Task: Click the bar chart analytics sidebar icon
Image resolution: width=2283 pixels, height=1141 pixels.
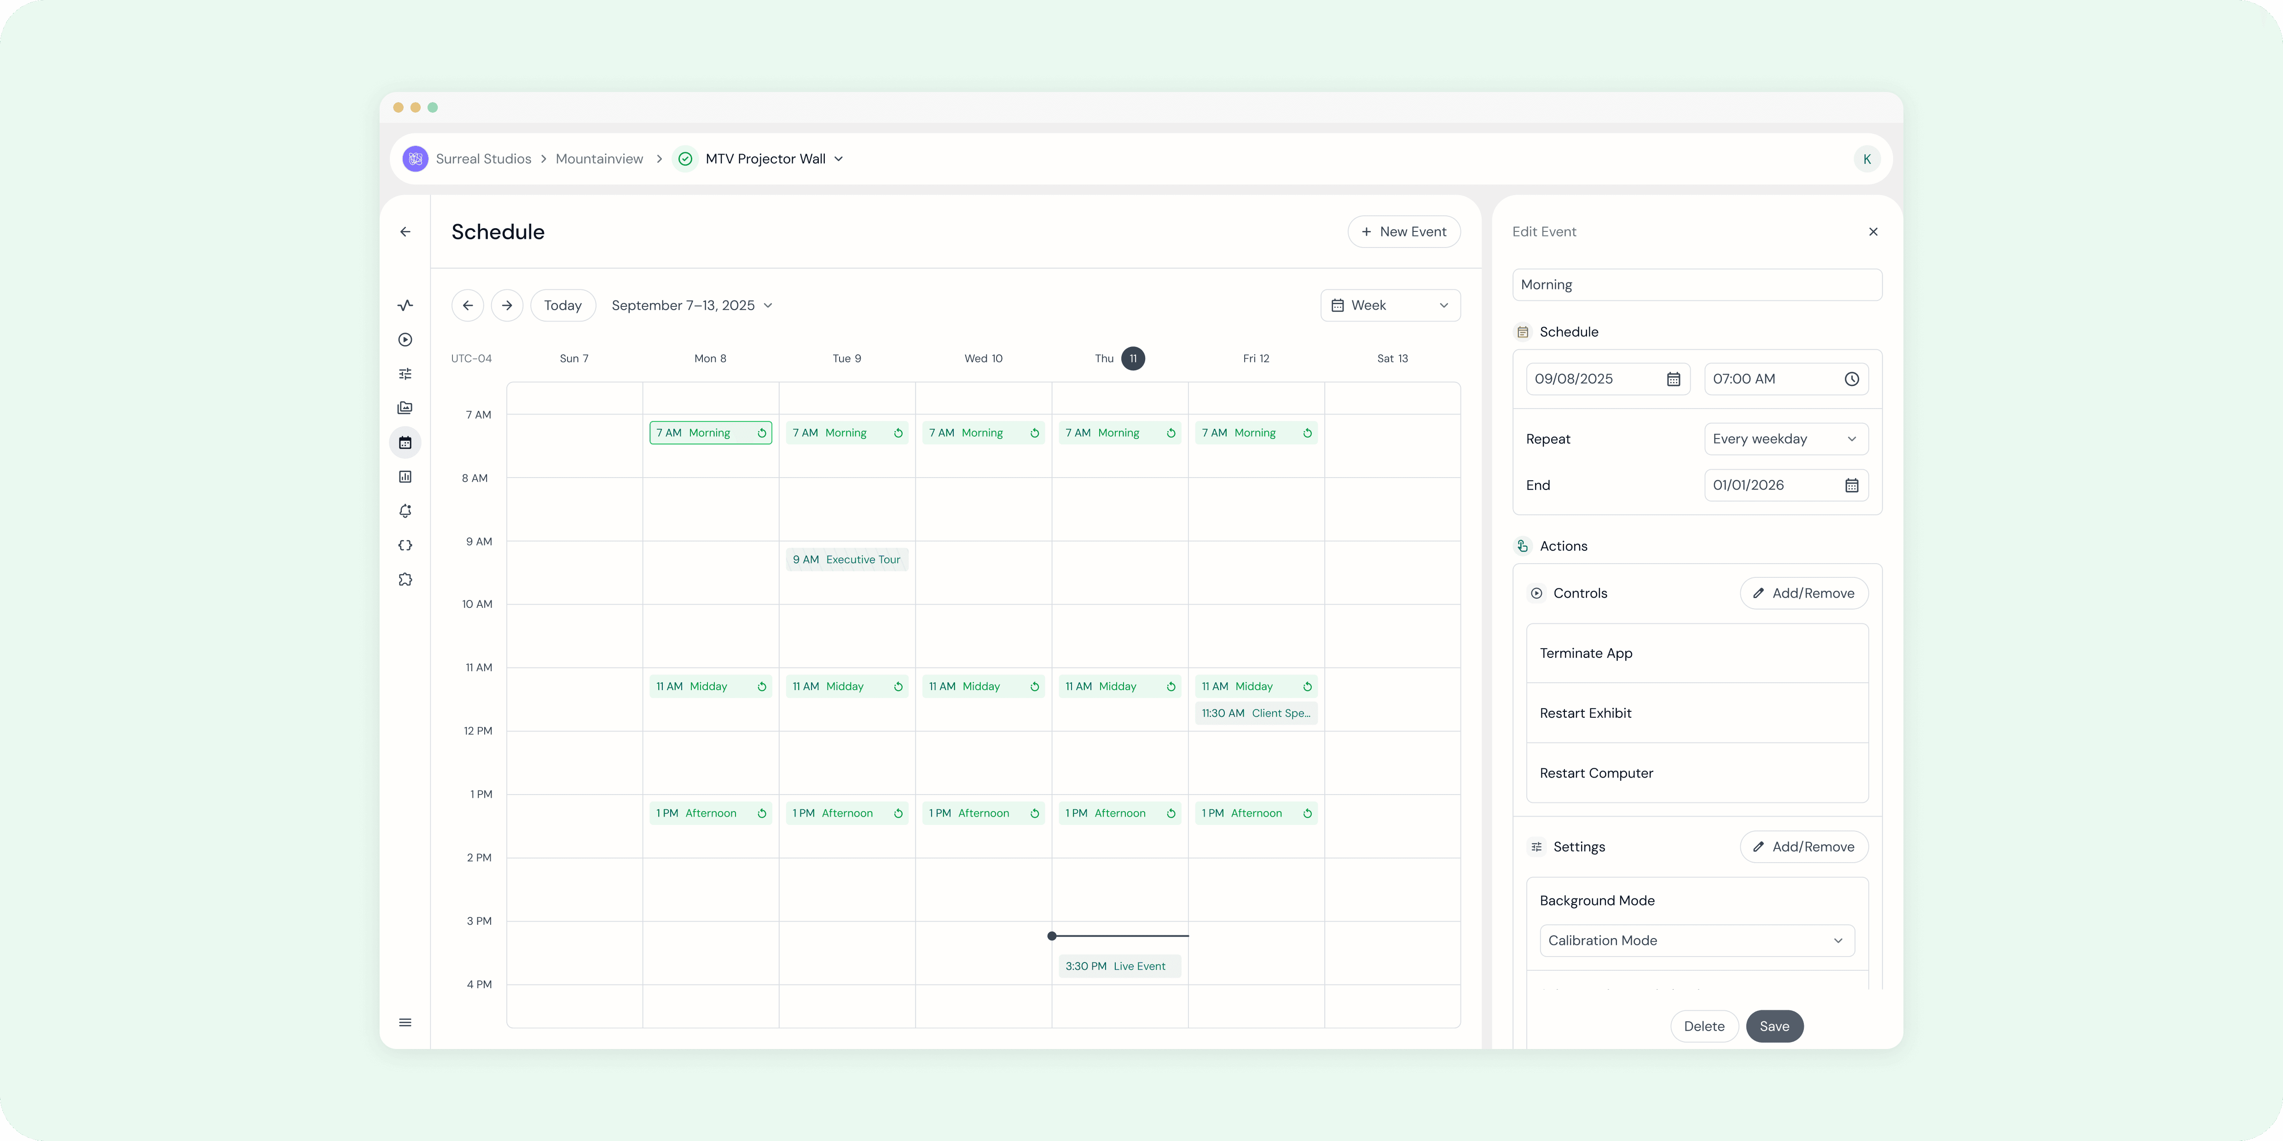Action: (x=405, y=477)
